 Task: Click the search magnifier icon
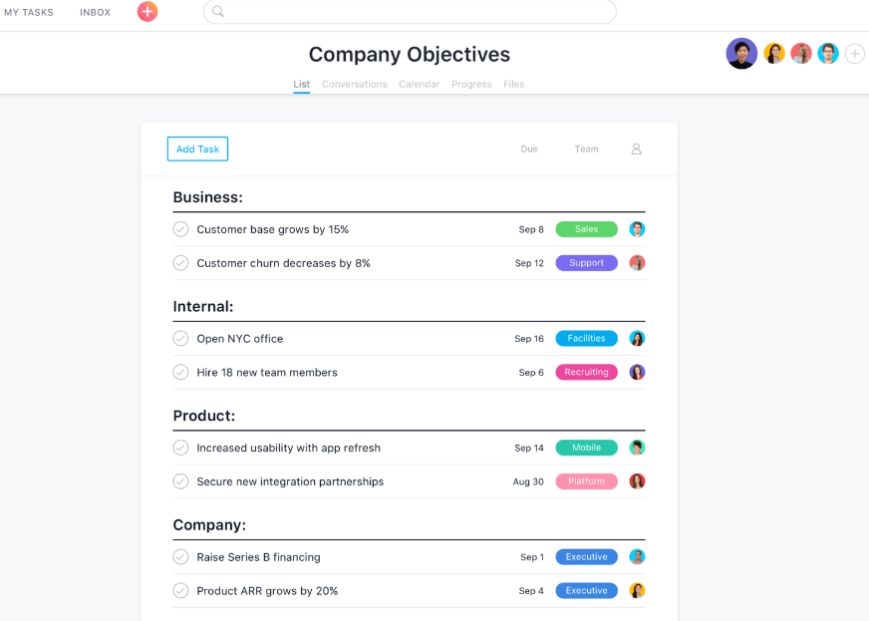(x=218, y=12)
